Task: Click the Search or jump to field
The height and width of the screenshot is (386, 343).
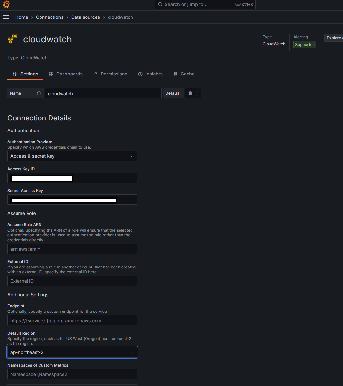Action: pos(205,4)
